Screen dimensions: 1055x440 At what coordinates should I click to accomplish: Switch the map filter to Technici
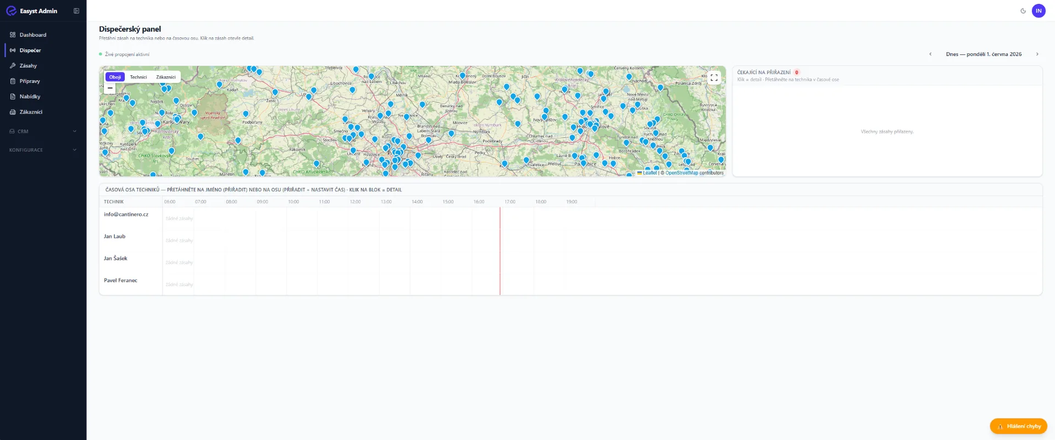[x=138, y=77]
